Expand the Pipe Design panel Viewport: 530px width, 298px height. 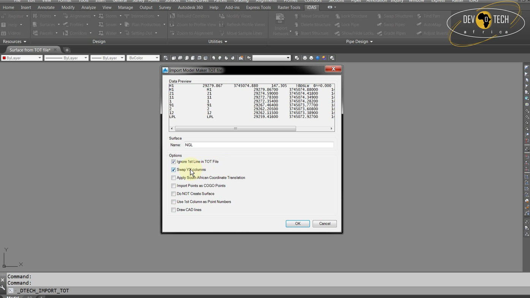359,41
